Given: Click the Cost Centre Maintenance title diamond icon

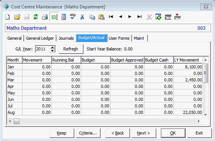Looking at the screenshot, I should tap(6, 6).
